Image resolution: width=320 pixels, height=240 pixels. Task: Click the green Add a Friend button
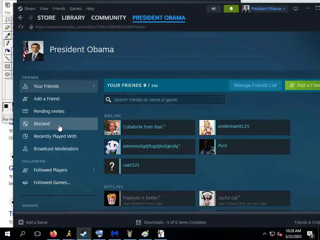[x=302, y=85]
